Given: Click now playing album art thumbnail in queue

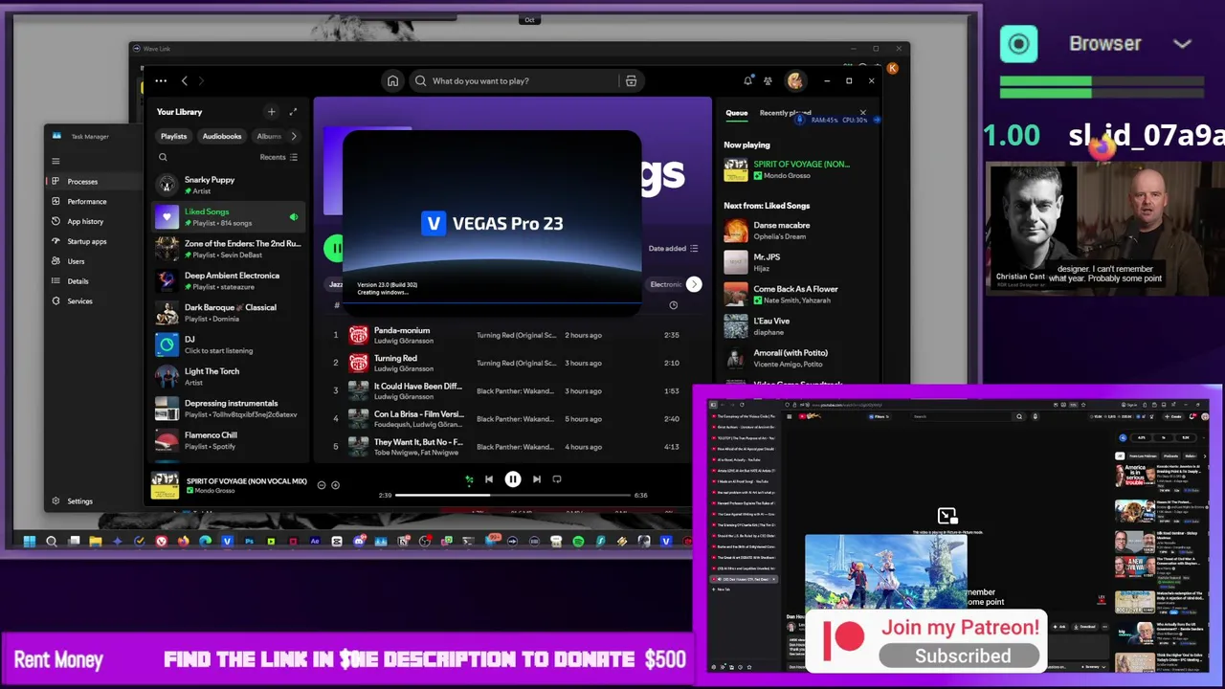Looking at the screenshot, I should click(x=736, y=169).
